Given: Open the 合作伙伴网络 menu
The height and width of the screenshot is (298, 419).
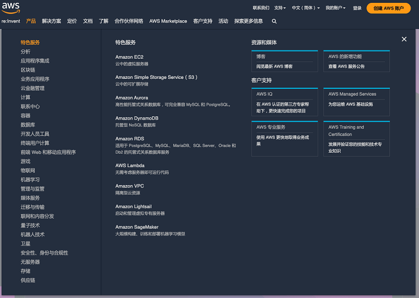Looking at the screenshot, I should click(x=129, y=21).
